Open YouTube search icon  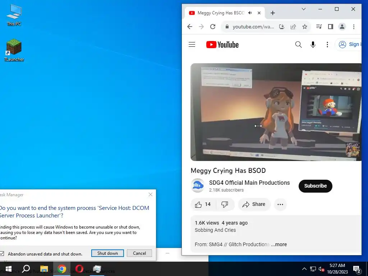298,44
